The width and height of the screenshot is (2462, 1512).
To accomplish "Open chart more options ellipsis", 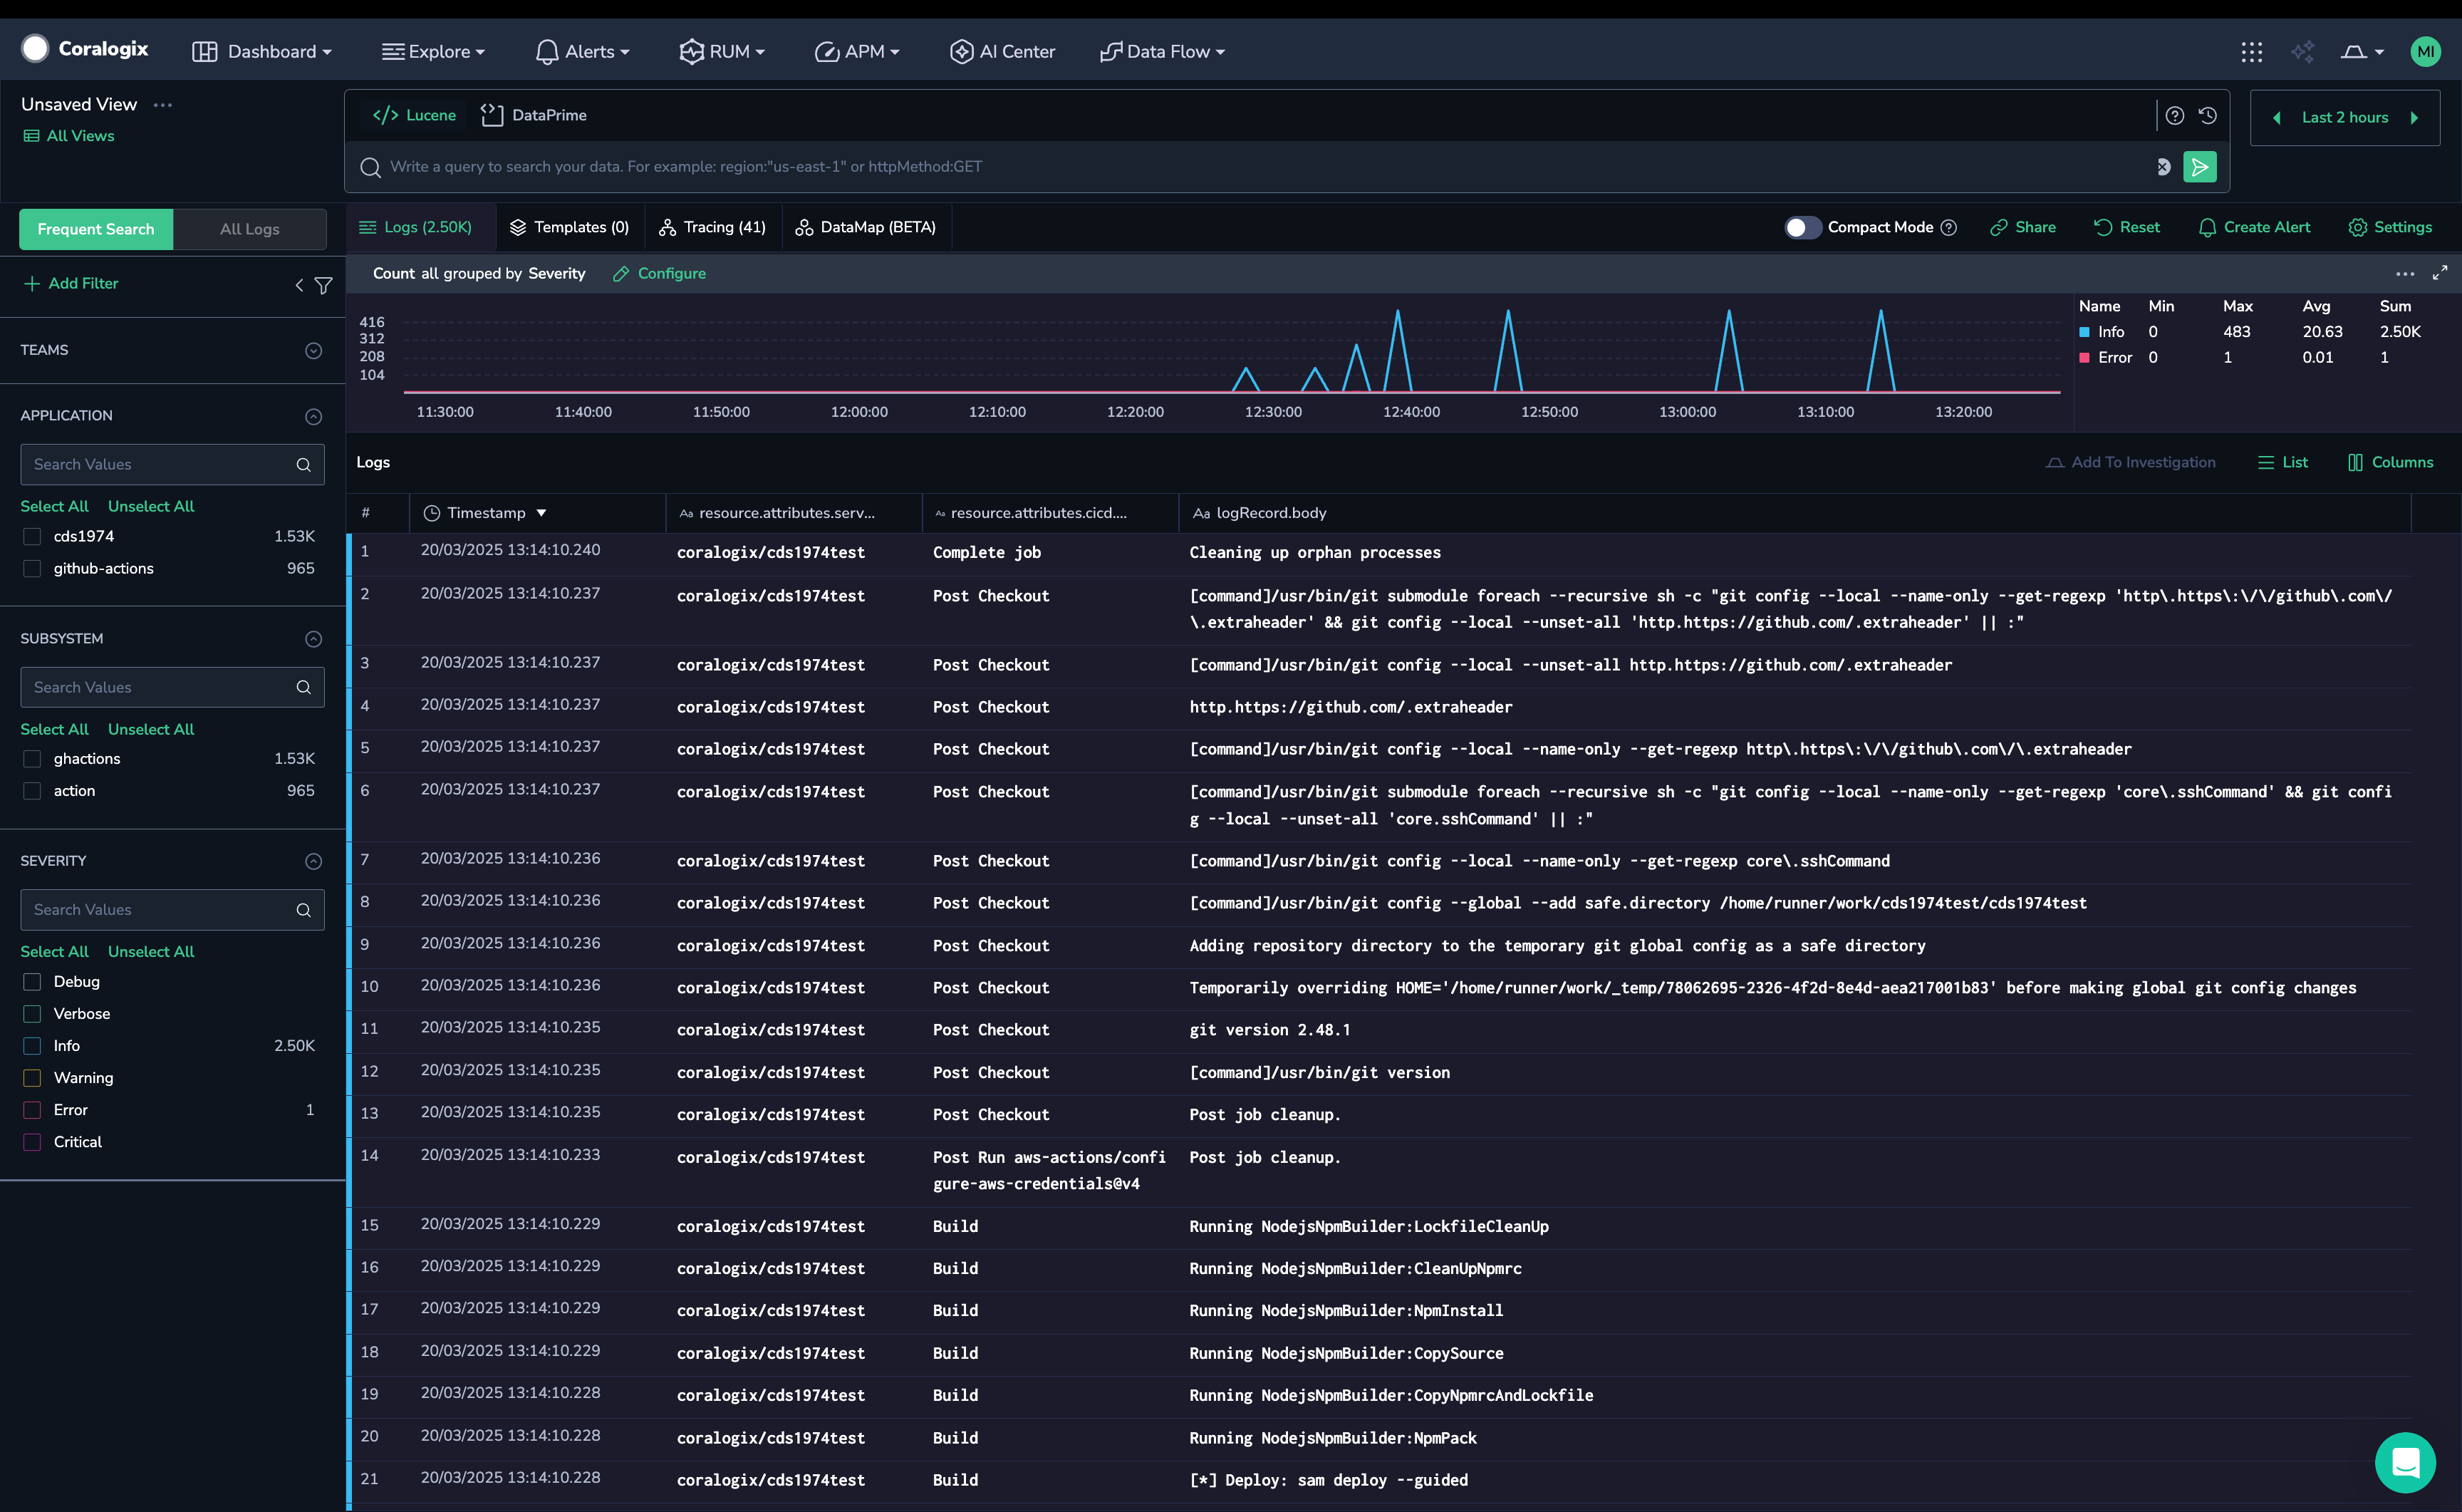I will (x=2405, y=274).
